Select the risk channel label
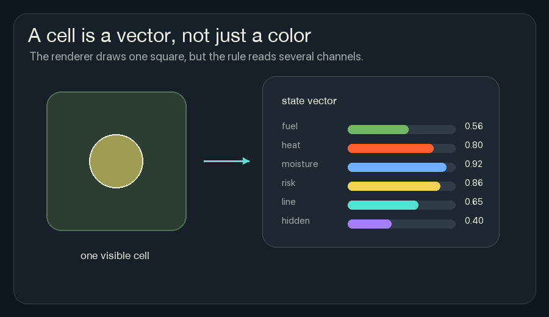This screenshot has height=317, width=549. (288, 183)
